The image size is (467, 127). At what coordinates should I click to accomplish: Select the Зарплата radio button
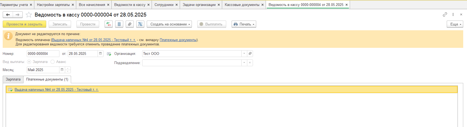coord(29,62)
